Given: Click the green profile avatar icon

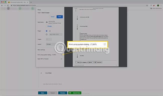Looking at the screenshot, I should tap(158, 6).
